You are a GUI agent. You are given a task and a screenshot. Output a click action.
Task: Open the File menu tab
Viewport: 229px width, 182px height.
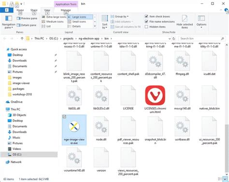click(7, 10)
